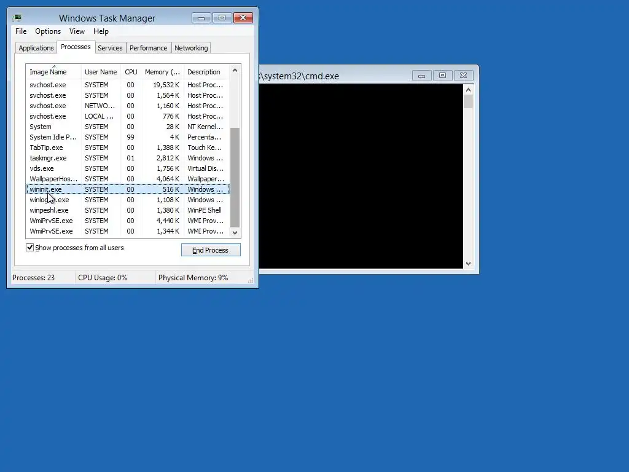Image resolution: width=629 pixels, height=472 pixels.
Task: Select the wininit.exe process row
Action: click(x=128, y=189)
